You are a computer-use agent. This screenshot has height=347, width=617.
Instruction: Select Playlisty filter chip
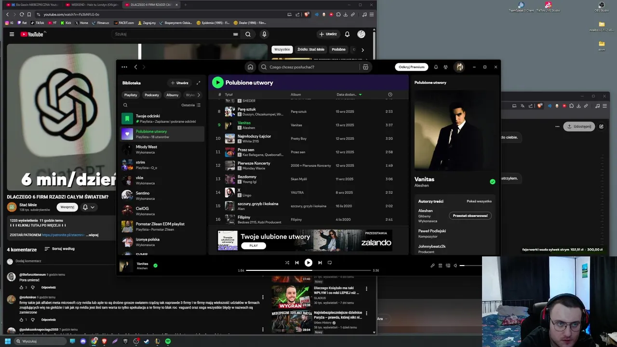coord(131,95)
